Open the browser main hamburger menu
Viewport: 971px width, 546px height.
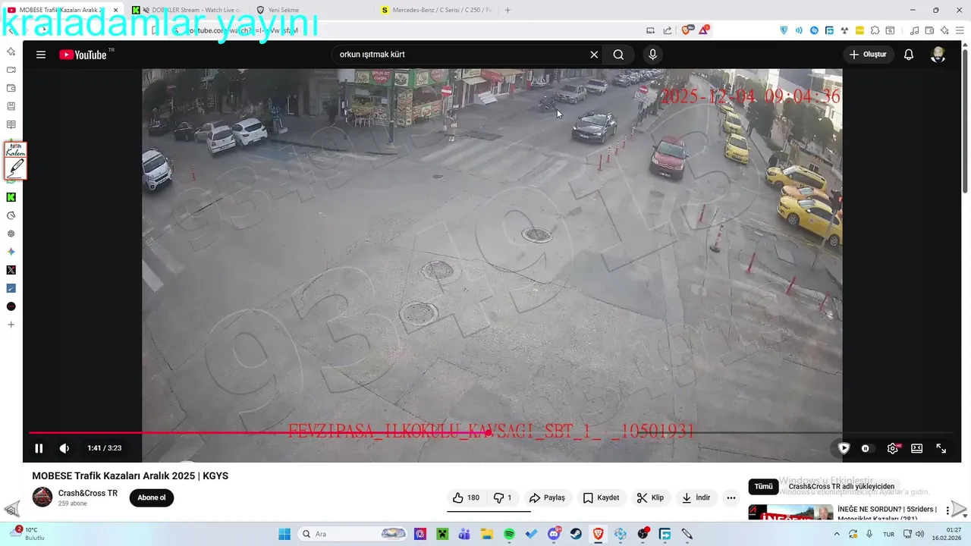click(959, 30)
